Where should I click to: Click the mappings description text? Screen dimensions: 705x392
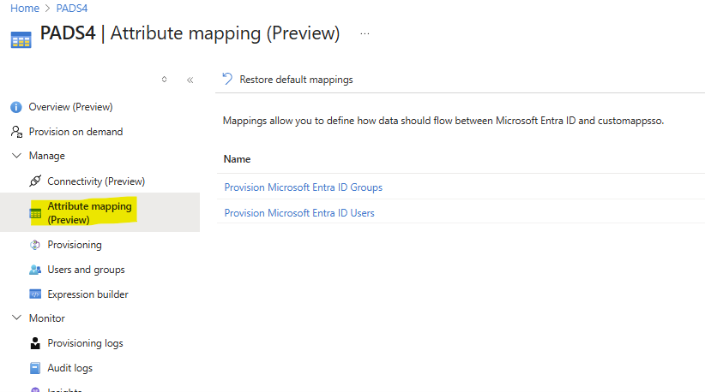click(443, 121)
